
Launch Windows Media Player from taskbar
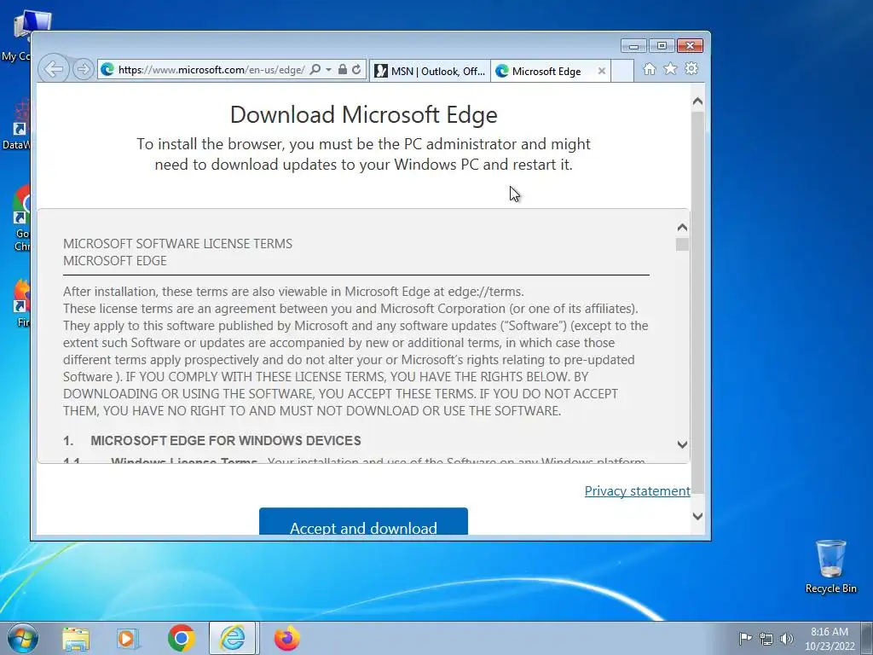coord(128,638)
